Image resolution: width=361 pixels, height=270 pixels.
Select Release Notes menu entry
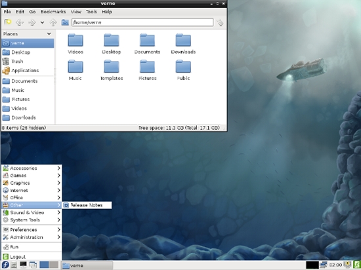87,205
